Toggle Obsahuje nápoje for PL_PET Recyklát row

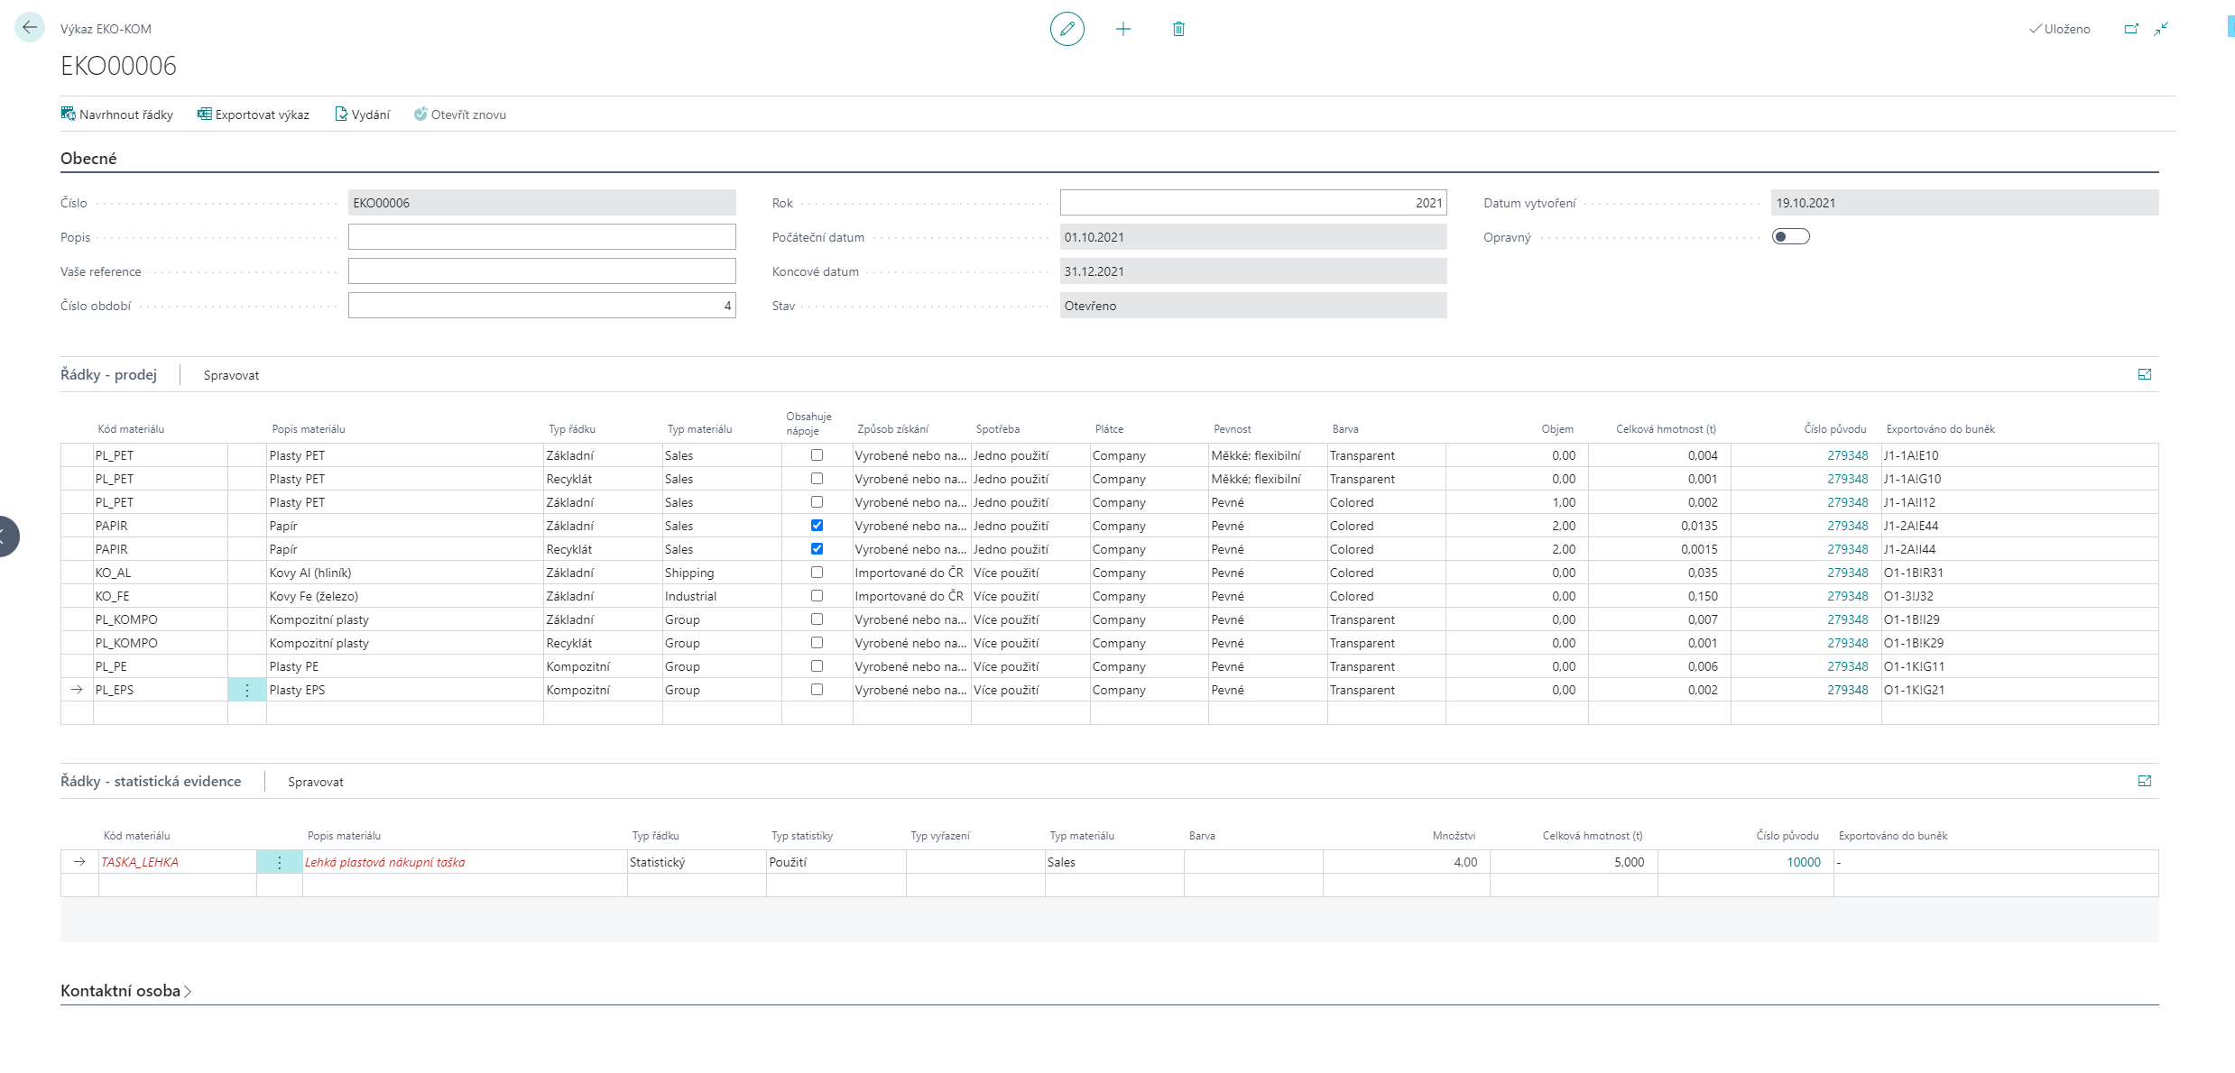(x=817, y=479)
